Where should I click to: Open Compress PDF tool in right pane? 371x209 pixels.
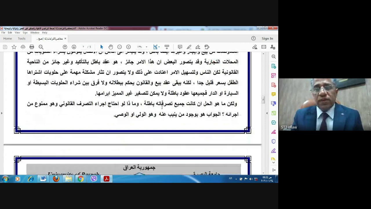click(274, 122)
